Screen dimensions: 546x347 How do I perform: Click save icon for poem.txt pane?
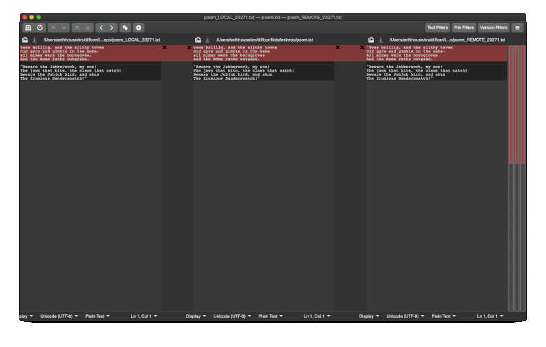click(x=207, y=40)
